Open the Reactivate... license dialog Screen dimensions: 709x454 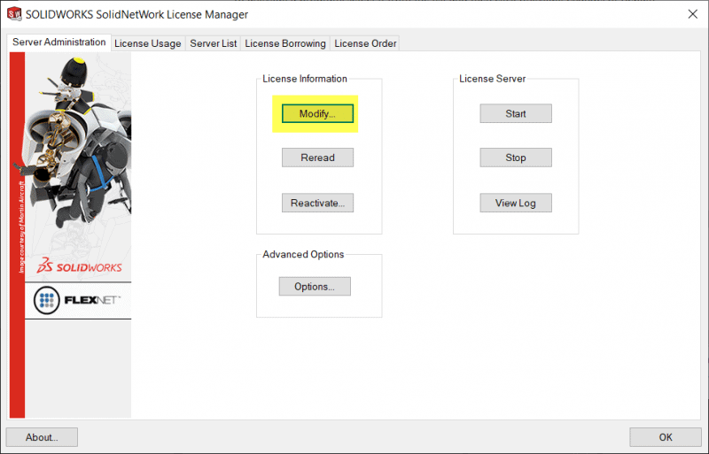[x=317, y=204]
